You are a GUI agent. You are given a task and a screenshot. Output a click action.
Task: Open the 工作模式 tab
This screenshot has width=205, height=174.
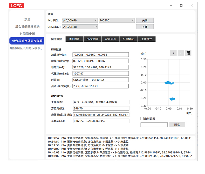(x=146, y=39)
